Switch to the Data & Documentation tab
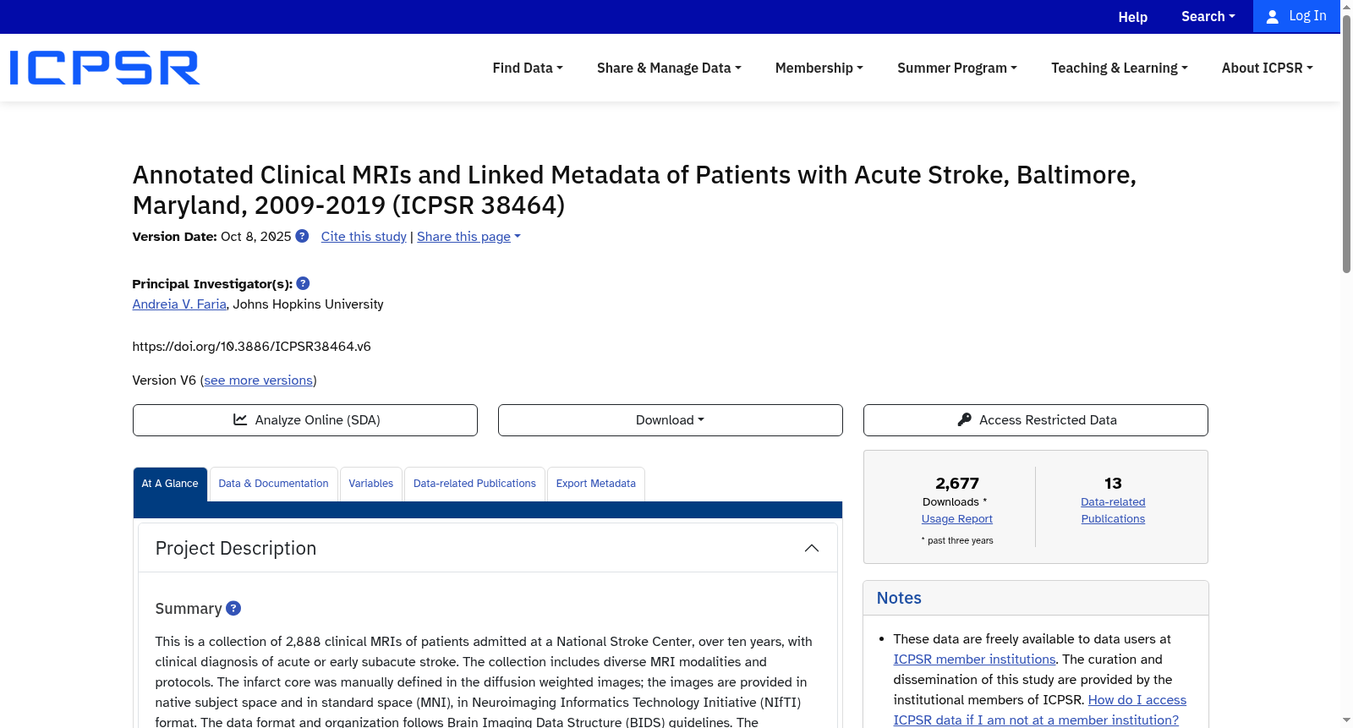 click(273, 484)
